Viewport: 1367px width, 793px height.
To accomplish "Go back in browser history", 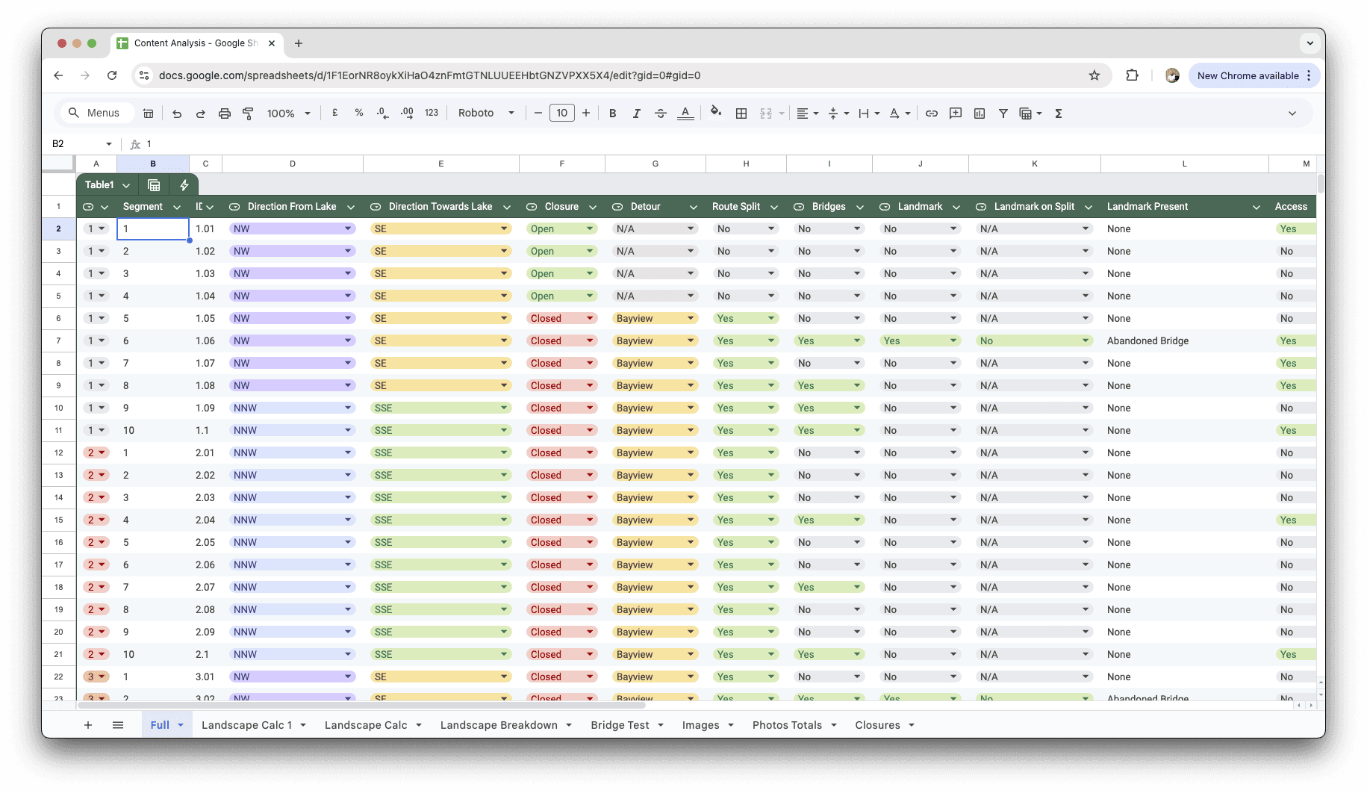I will pyautogui.click(x=58, y=75).
